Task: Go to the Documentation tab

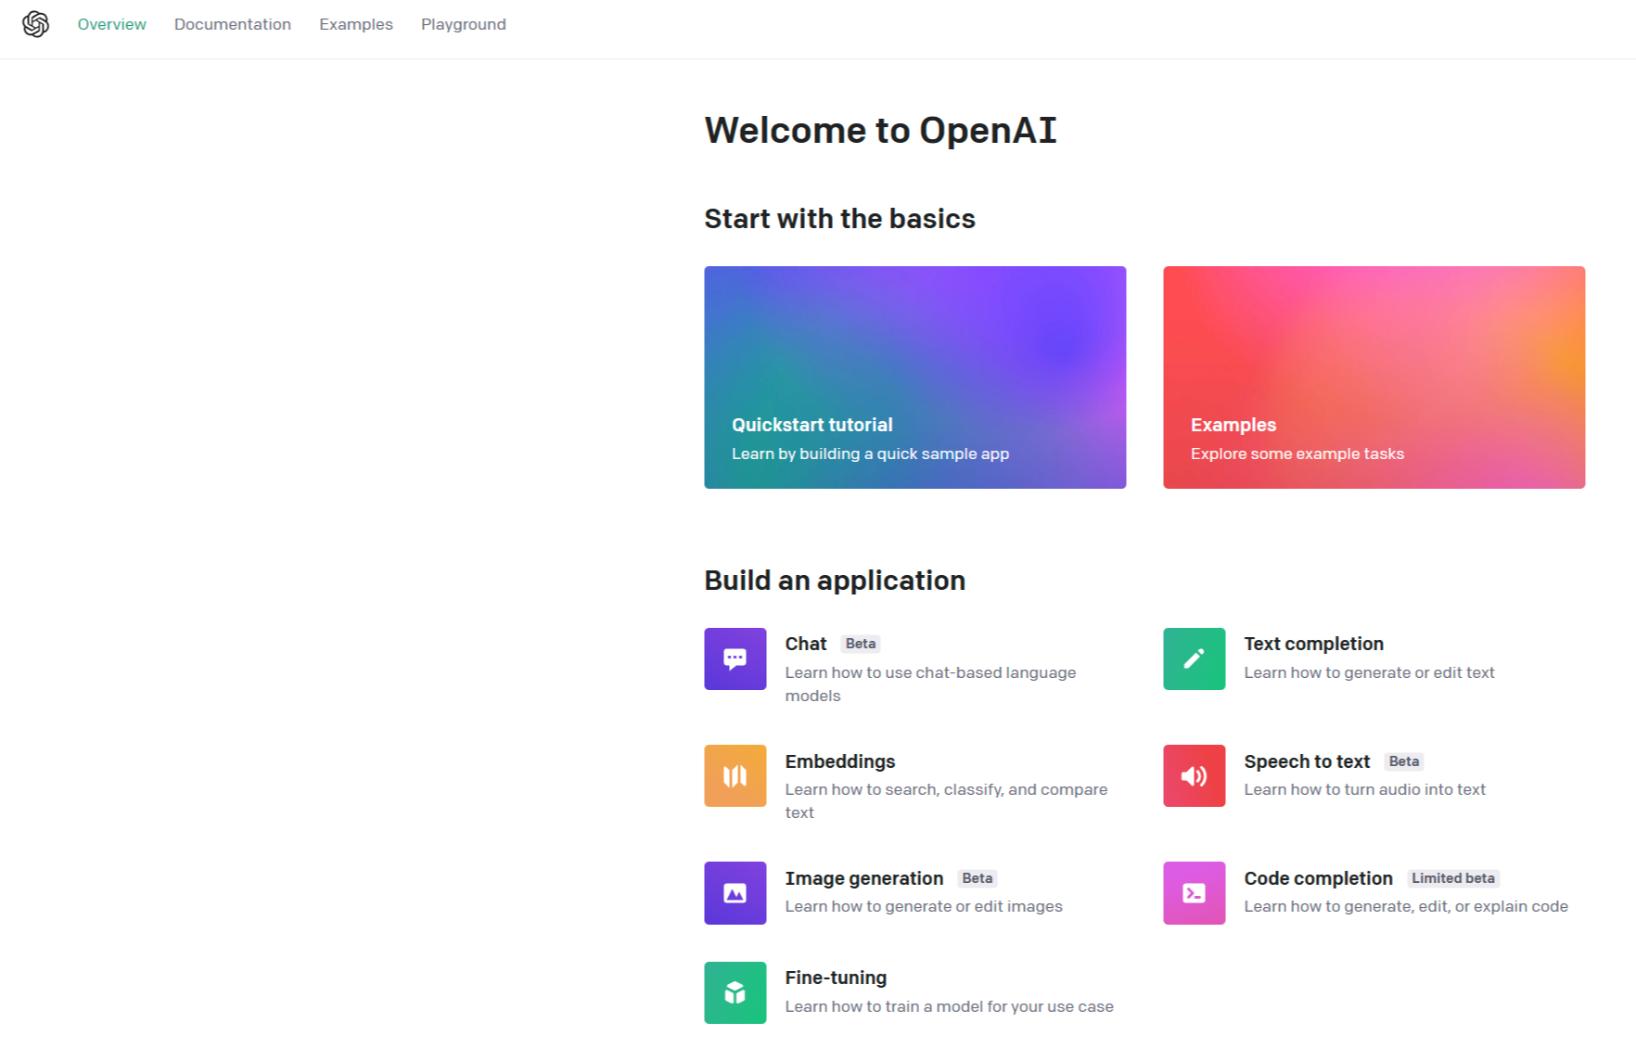Action: click(x=233, y=24)
